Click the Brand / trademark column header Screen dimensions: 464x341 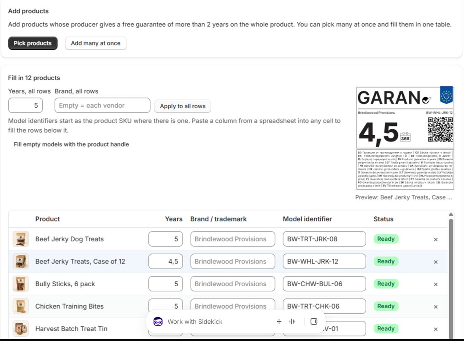coord(219,219)
